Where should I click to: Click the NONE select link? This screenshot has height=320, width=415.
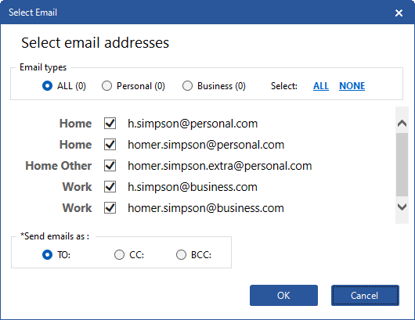click(352, 86)
